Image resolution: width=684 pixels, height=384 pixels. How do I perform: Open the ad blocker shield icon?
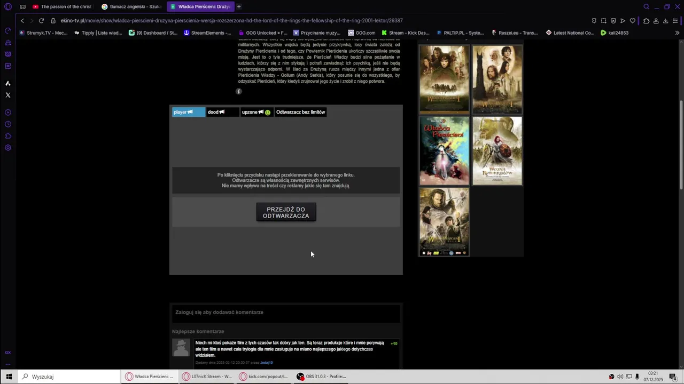coord(613,21)
